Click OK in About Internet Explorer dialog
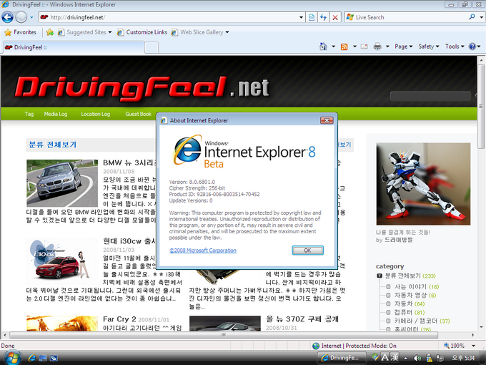The width and height of the screenshot is (486, 365). [307, 250]
